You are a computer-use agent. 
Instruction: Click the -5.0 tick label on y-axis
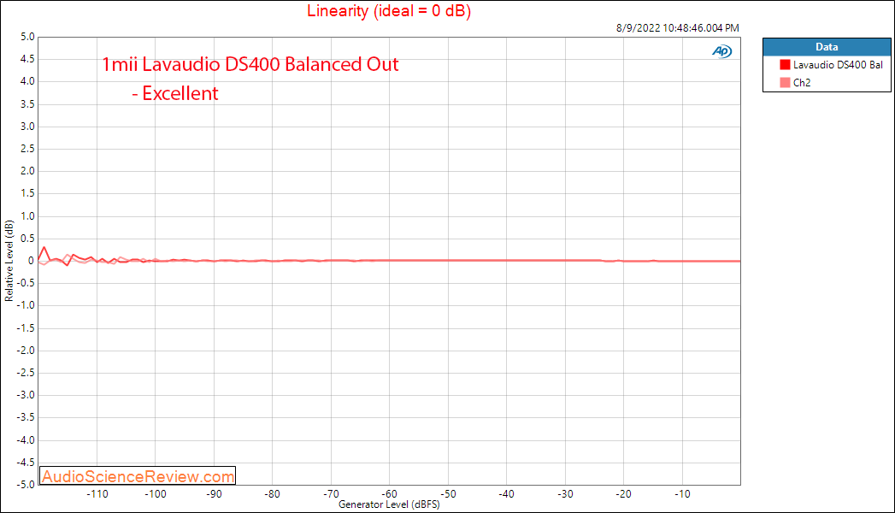coord(26,485)
